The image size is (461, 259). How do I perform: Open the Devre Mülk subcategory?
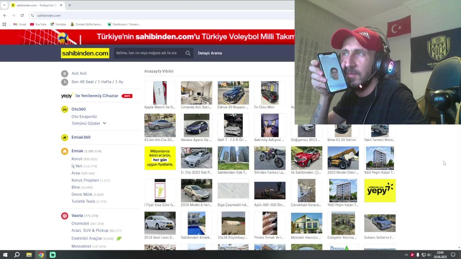pyautogui.click(x=82, y=194)
